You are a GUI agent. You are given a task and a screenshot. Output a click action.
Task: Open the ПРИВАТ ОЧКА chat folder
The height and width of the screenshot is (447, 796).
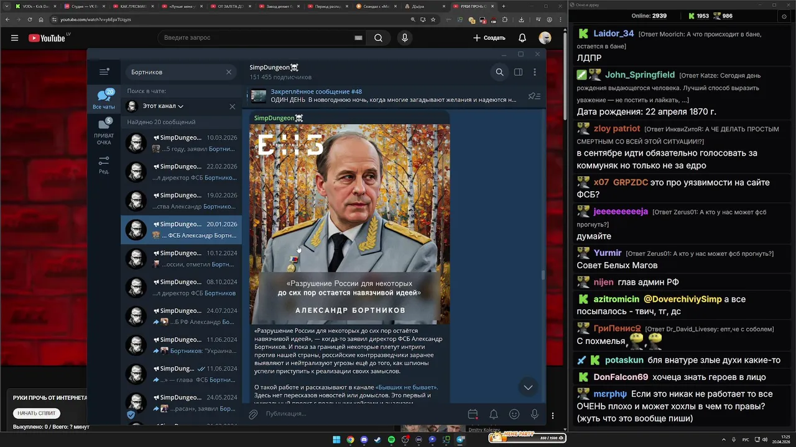click(104, 132)
